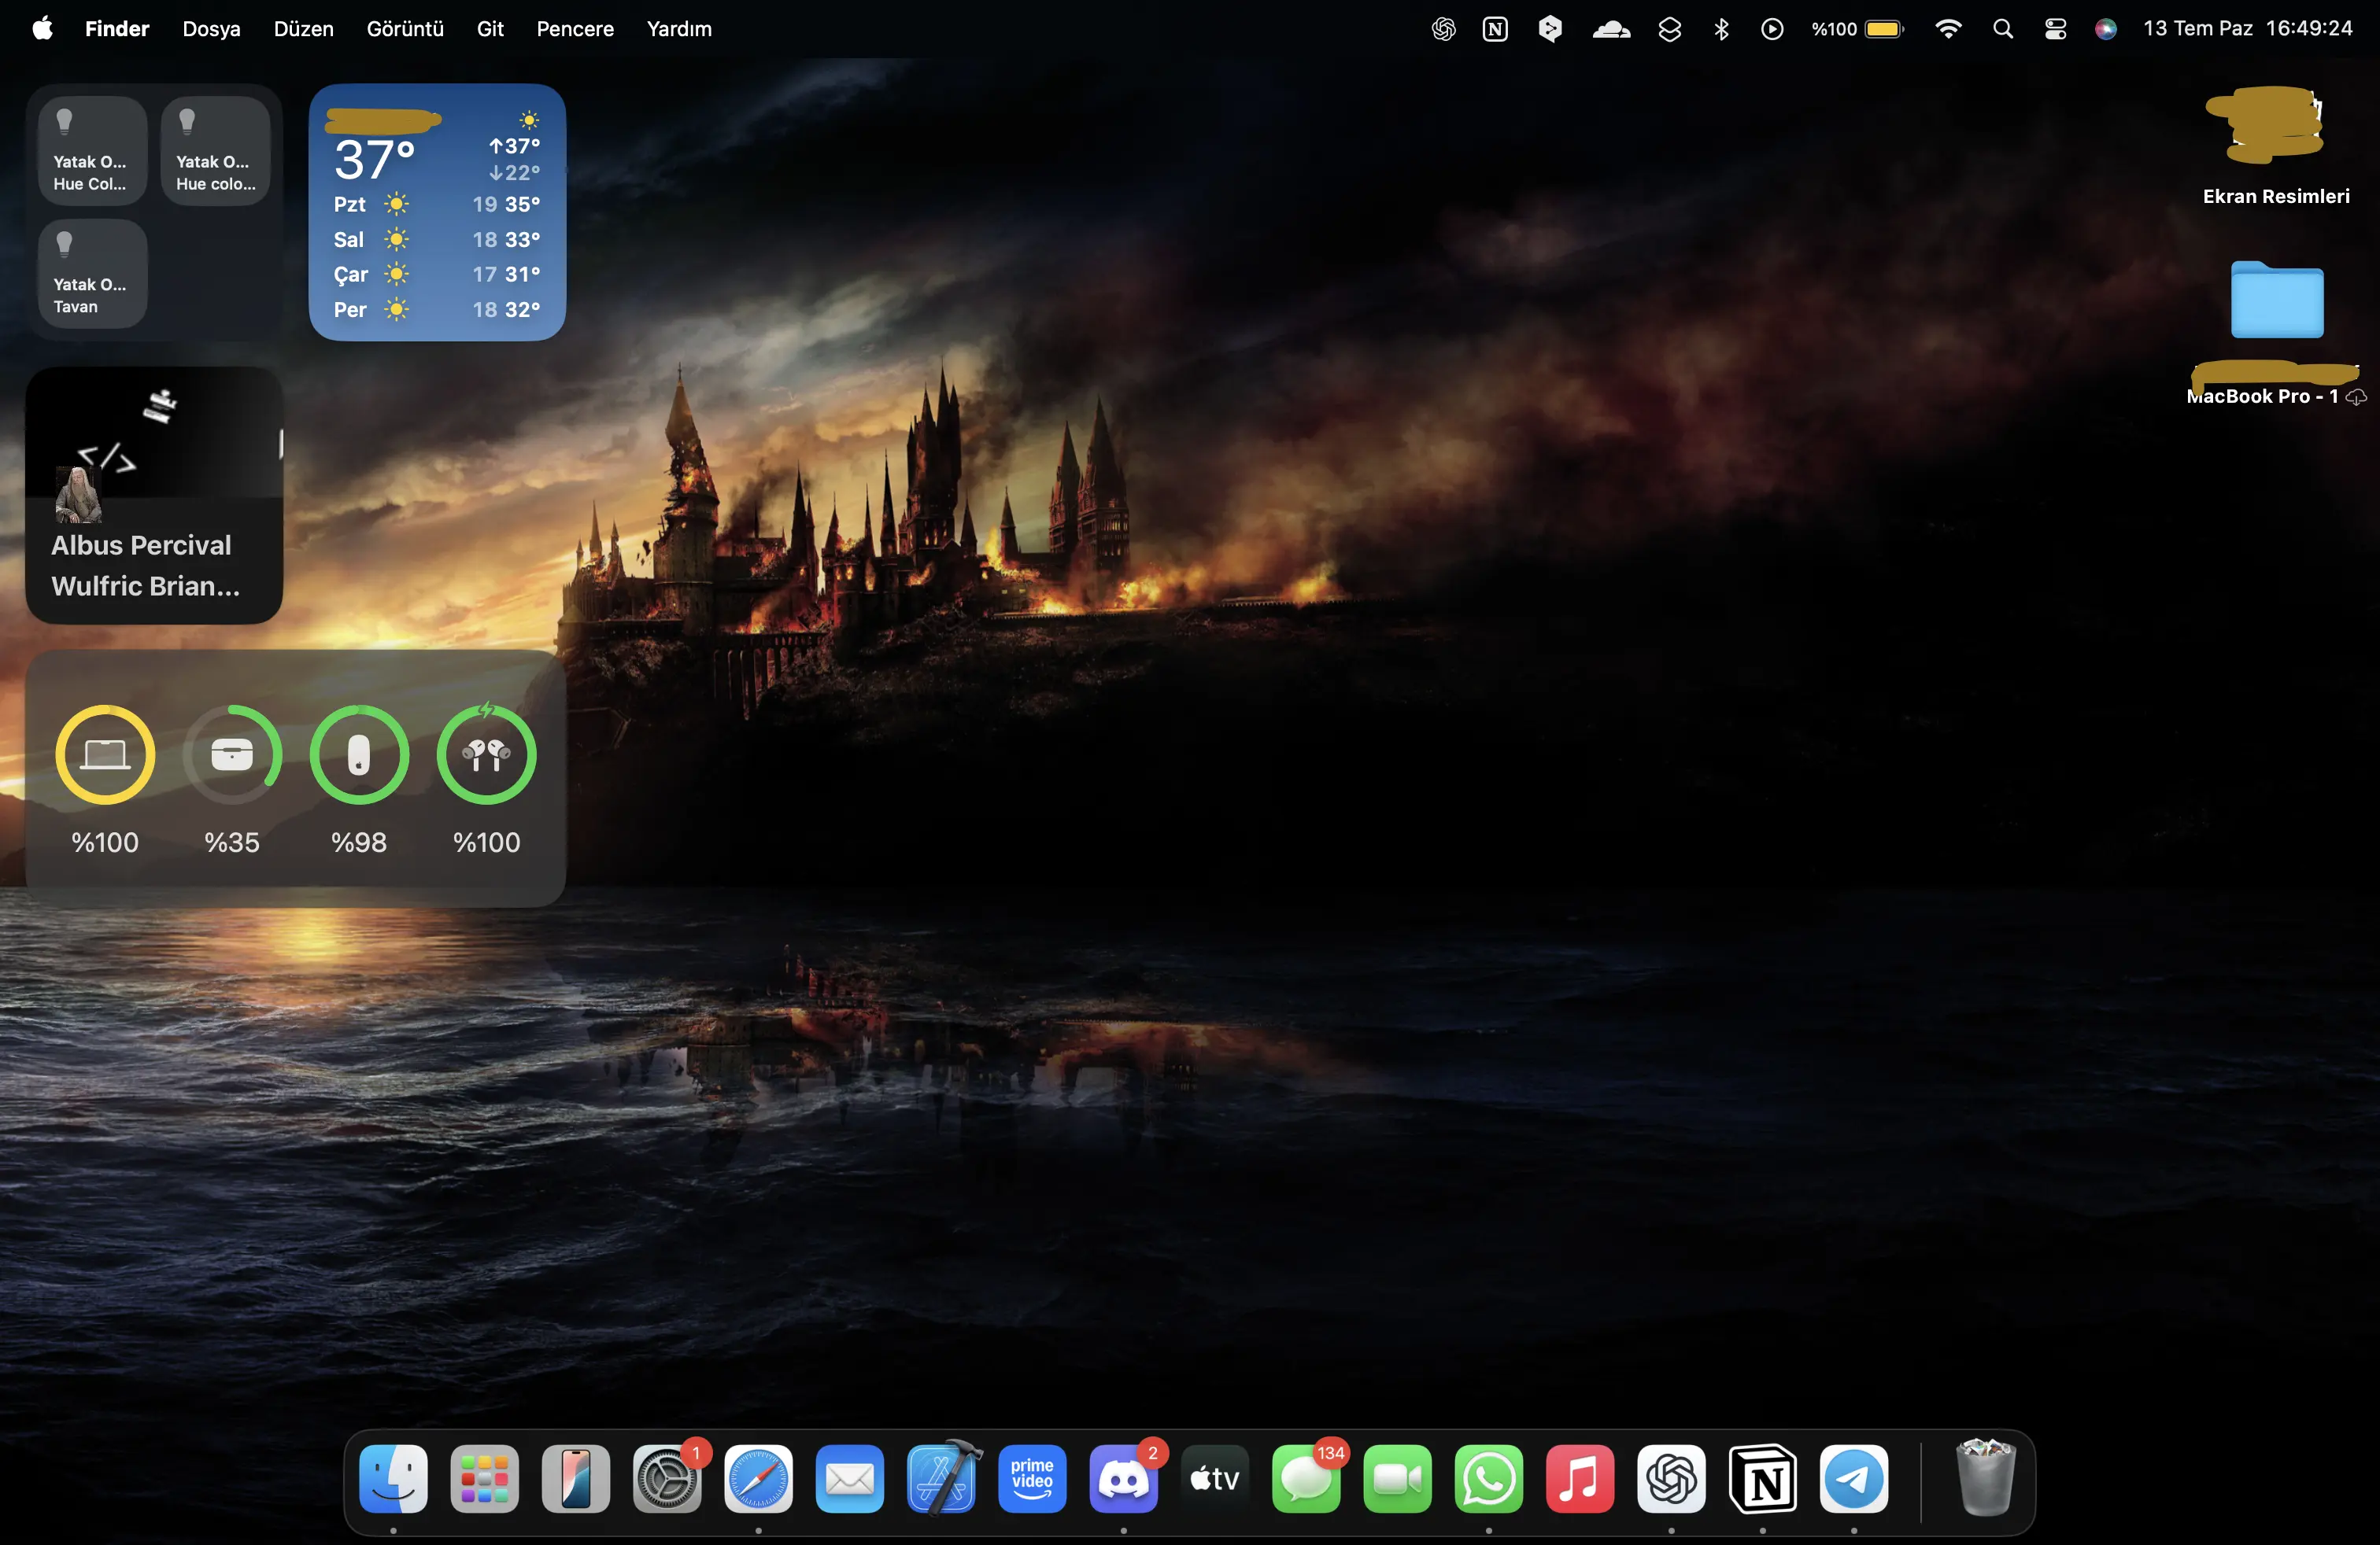This screenshot has width=2380, height=1545.
Task: Open battery %100 status menu
Action: pyautogui.click(x=1857, y=29)
